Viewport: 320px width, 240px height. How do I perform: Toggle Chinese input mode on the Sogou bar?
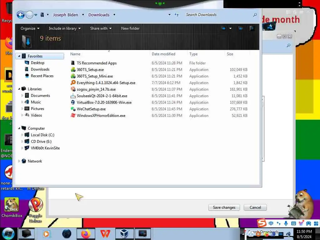271,223
